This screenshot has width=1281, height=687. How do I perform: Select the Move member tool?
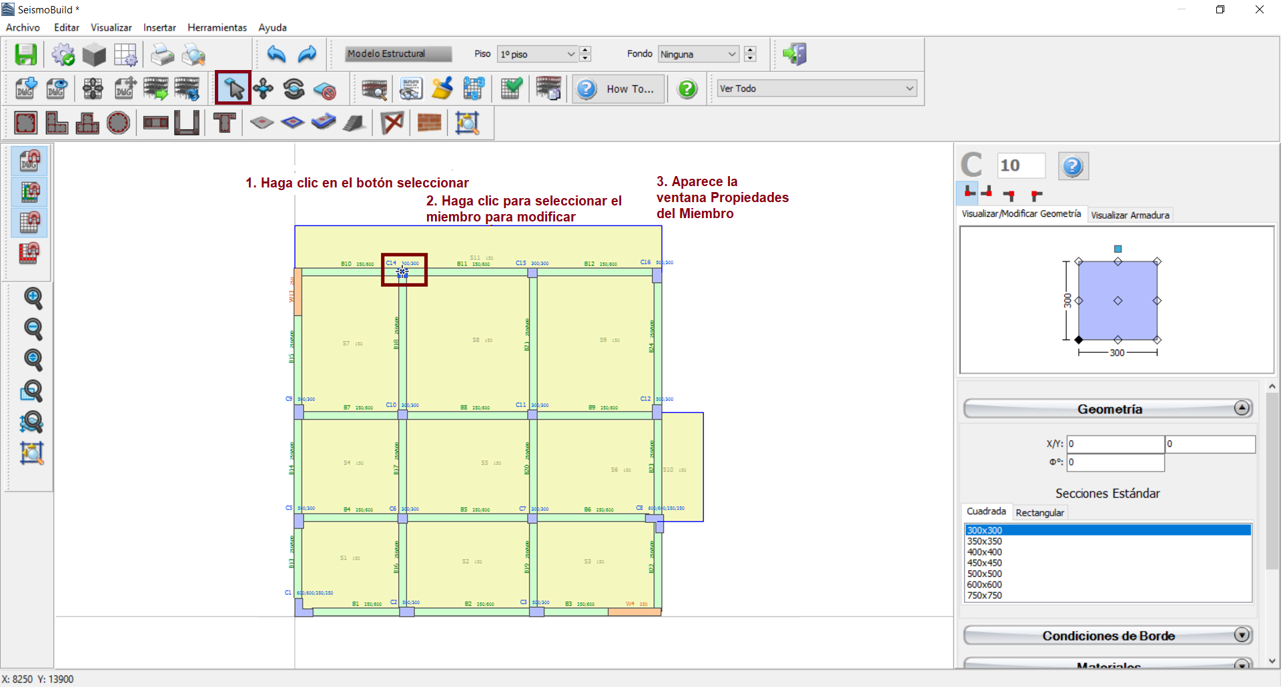(264, 89)
